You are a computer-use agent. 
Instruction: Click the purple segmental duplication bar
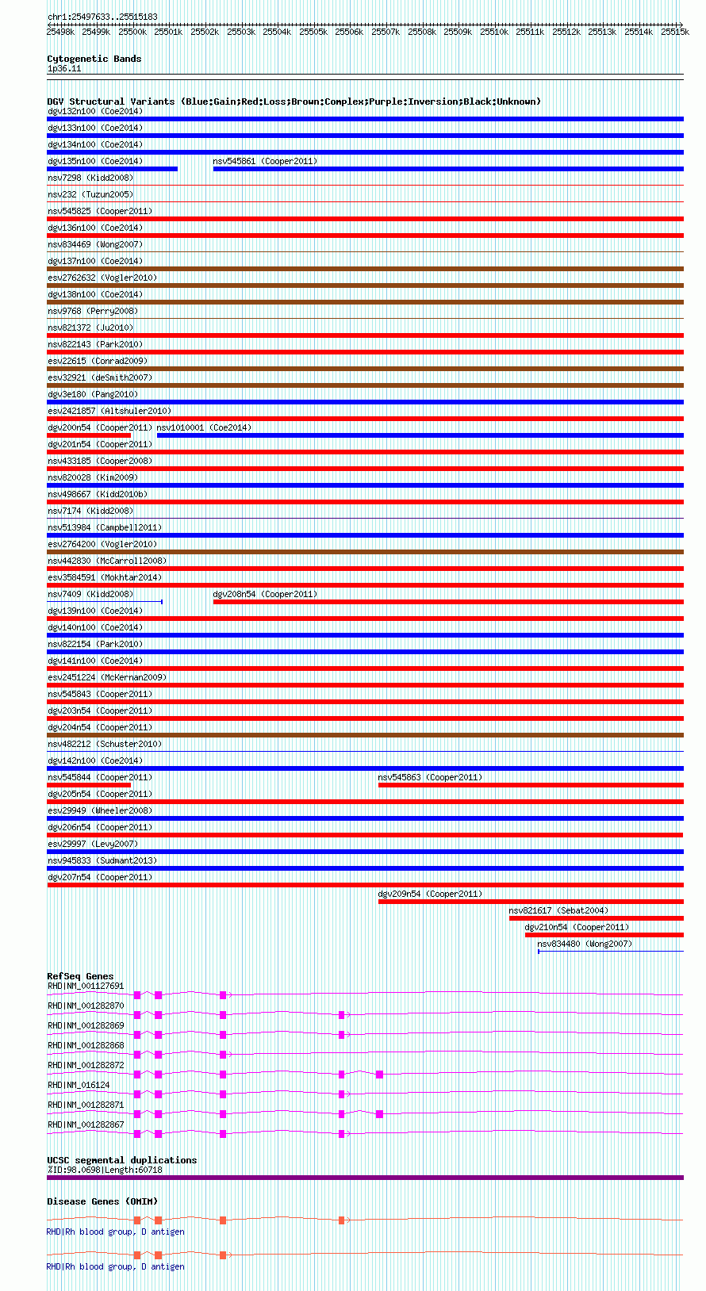(x=365, y=1178)
